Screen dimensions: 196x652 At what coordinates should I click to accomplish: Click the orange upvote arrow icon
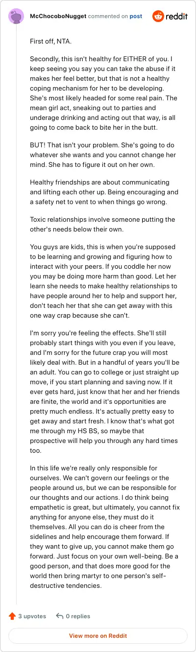pos(12,616)
